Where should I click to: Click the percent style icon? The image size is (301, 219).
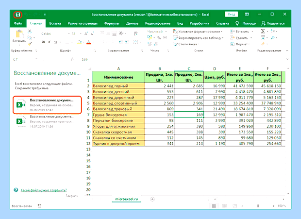[159, 37]
